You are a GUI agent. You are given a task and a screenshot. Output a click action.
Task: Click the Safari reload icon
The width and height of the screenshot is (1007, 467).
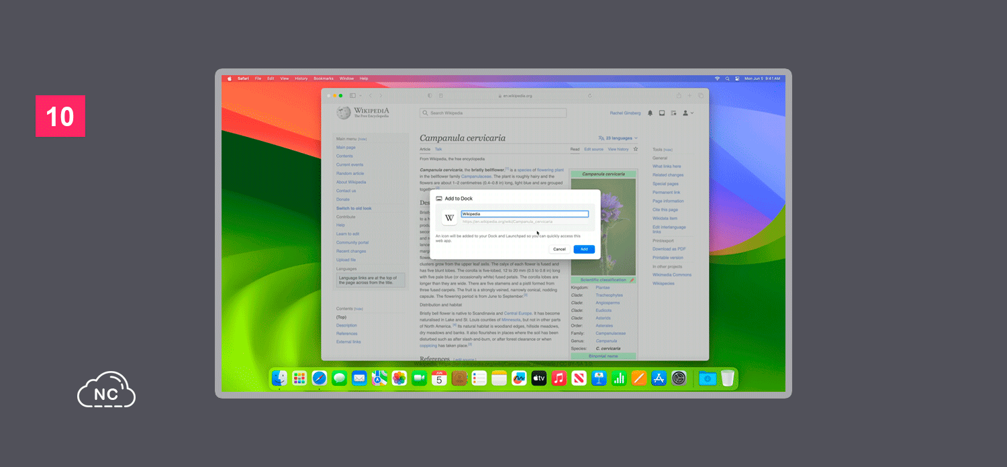(x=590, y=96)
